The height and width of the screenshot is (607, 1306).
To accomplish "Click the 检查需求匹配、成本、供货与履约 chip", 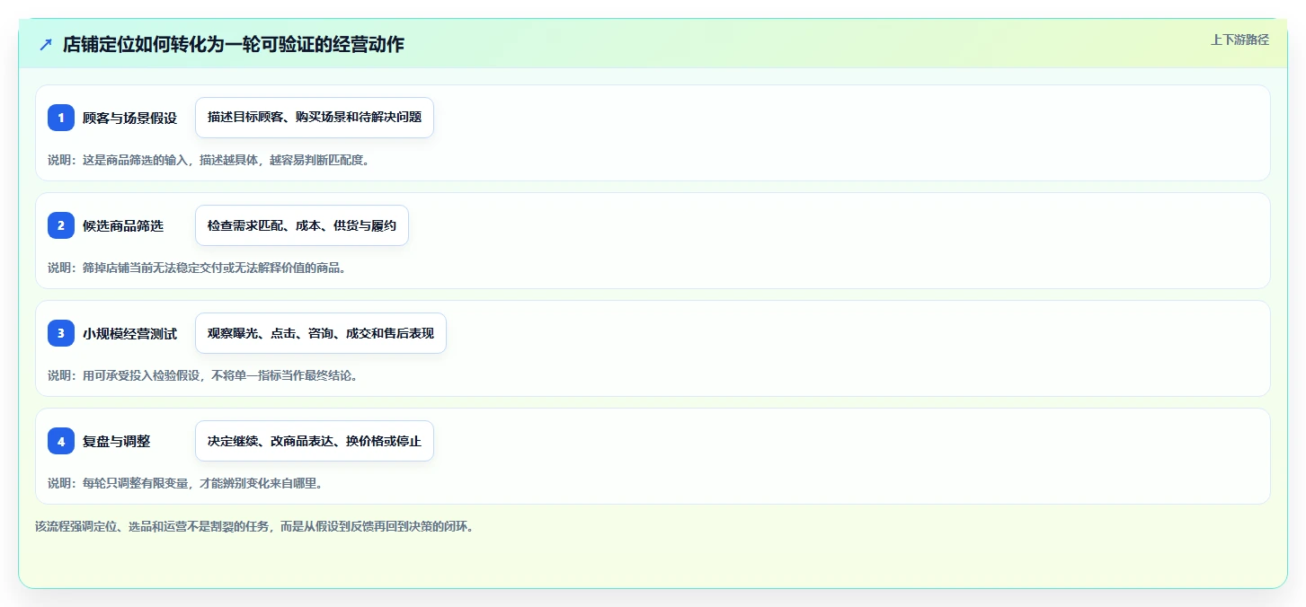I will click(x=302, y=225).
